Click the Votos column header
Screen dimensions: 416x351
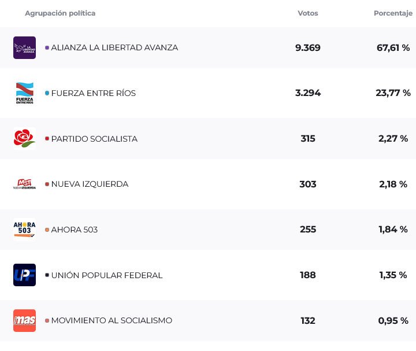click(308, 13)
